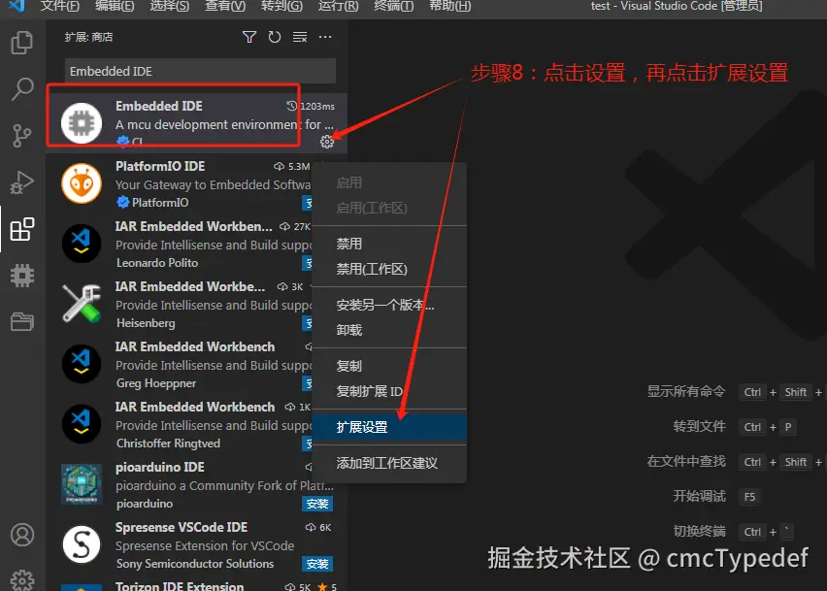Switch to the Extensions view

pos(21,230)
